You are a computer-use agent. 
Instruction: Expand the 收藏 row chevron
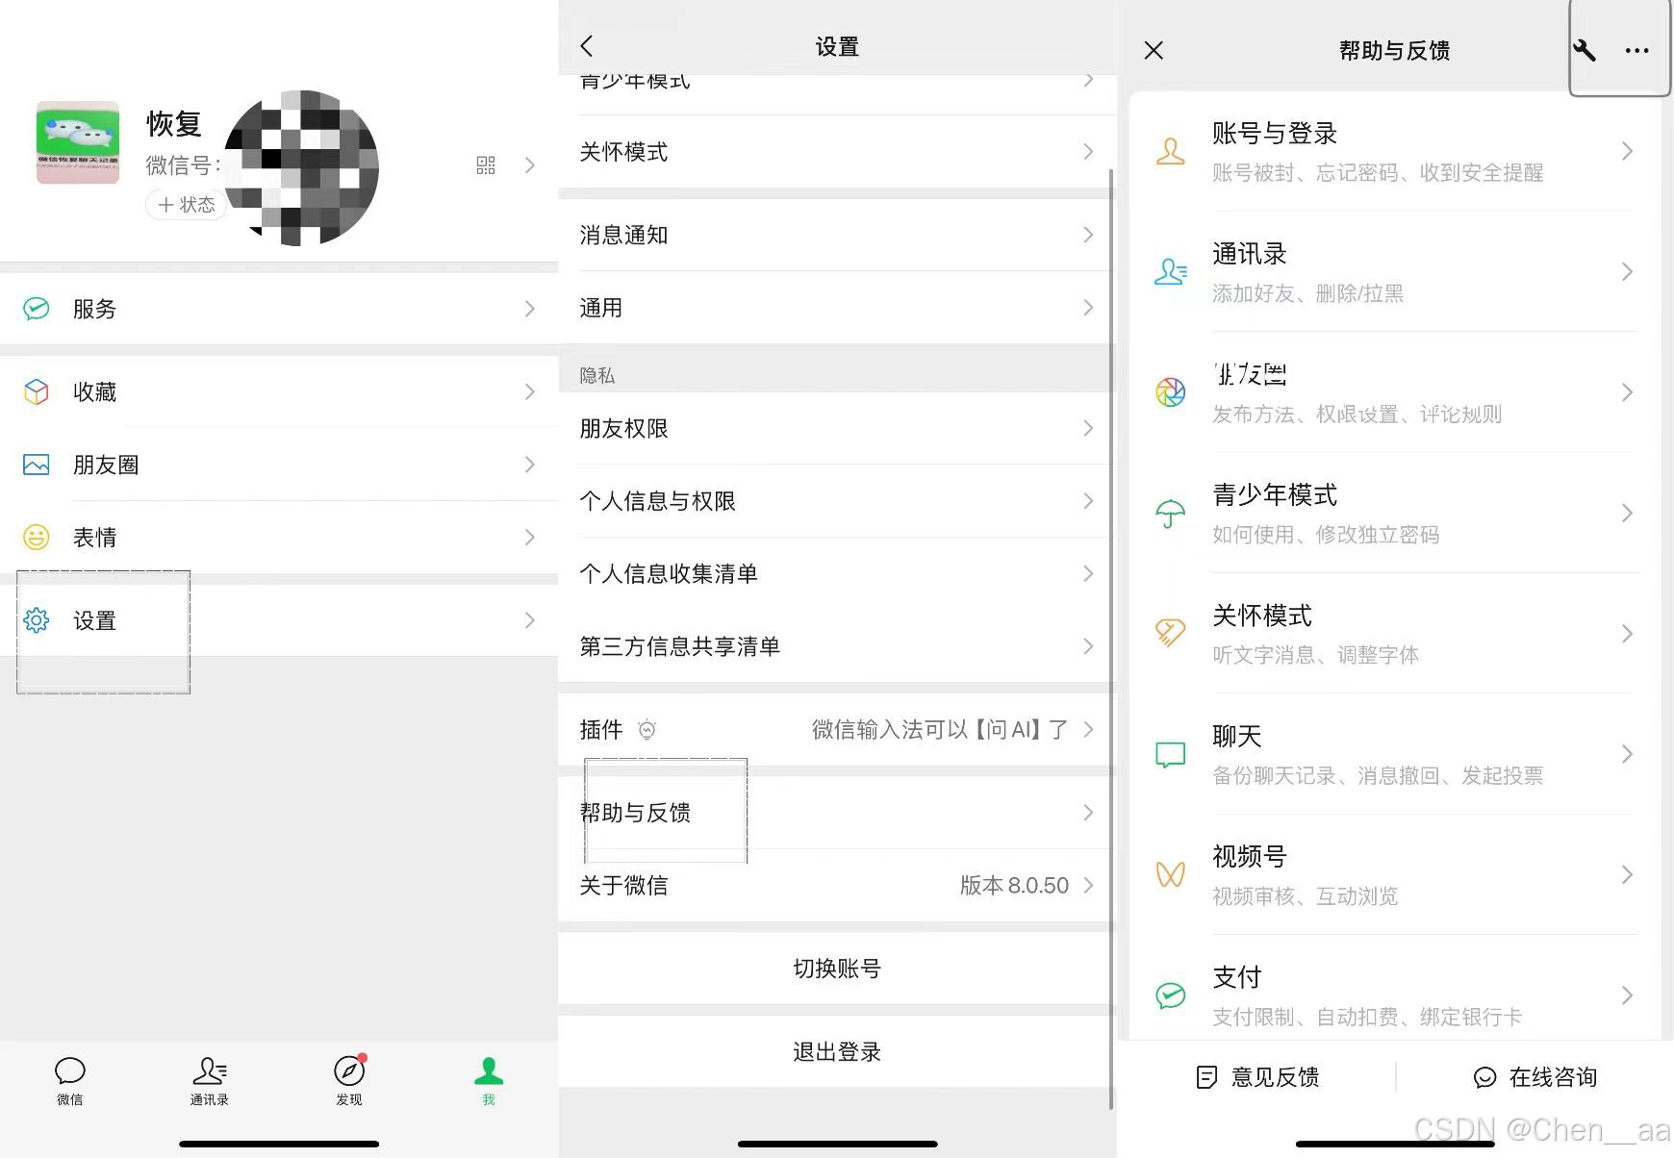point(529,391)
